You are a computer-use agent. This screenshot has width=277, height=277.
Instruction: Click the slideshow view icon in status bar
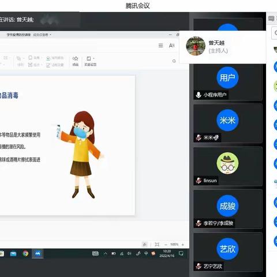[x=145, y=245]
